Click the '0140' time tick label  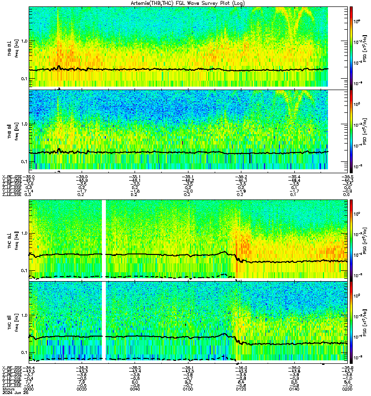(294, 389)
